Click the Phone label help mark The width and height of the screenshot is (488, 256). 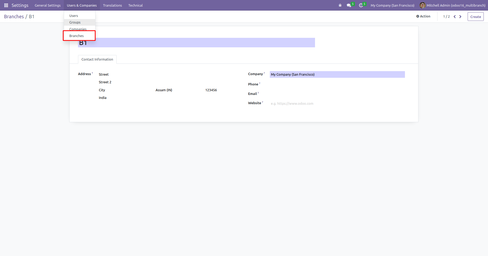click(x=259, y=83)
